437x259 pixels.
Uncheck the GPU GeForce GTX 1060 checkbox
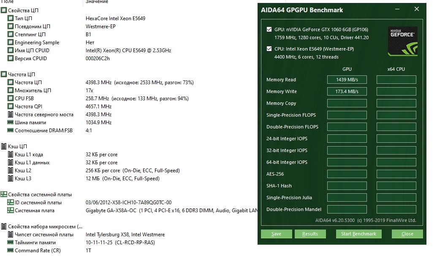coord(269,29)
